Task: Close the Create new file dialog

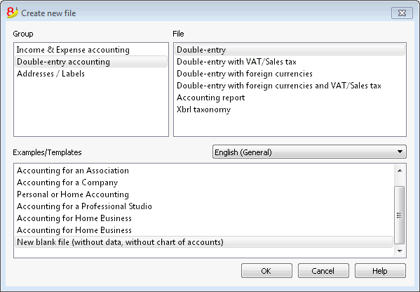Action: click(402, 13)
